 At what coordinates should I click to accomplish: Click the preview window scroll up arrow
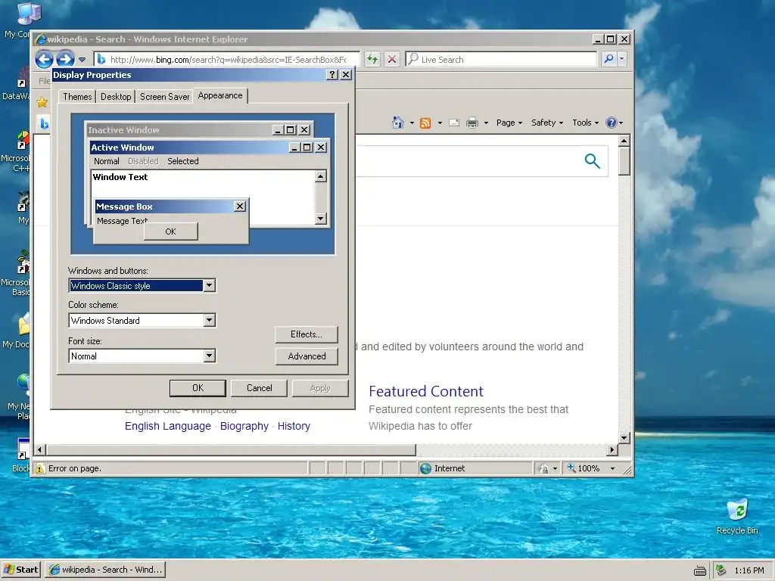coord(321,176)
